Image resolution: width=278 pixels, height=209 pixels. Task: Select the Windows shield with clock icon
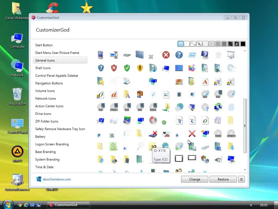pos(205,159)
